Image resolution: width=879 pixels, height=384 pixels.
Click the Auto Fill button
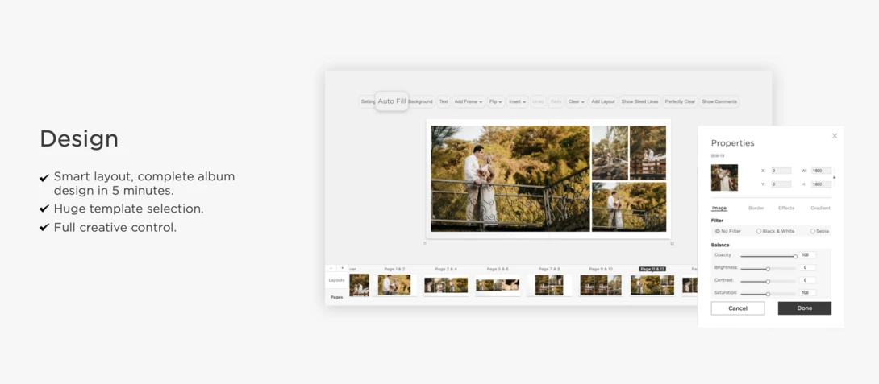tap(391, 101)
